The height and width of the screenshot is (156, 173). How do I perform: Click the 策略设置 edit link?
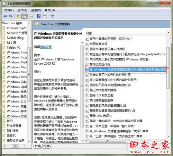click(x=46, y=47)
